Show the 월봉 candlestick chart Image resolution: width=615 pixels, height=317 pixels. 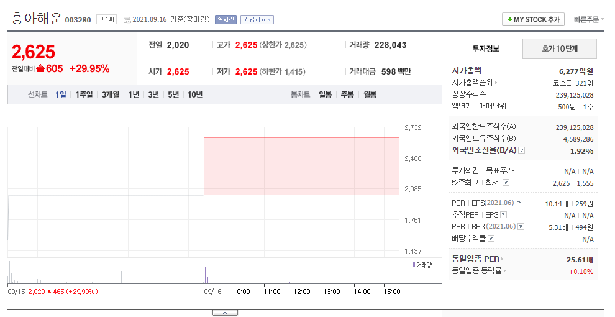(370, 94)
